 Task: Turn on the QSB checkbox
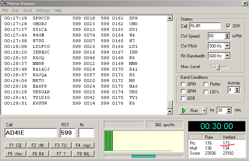183,98
